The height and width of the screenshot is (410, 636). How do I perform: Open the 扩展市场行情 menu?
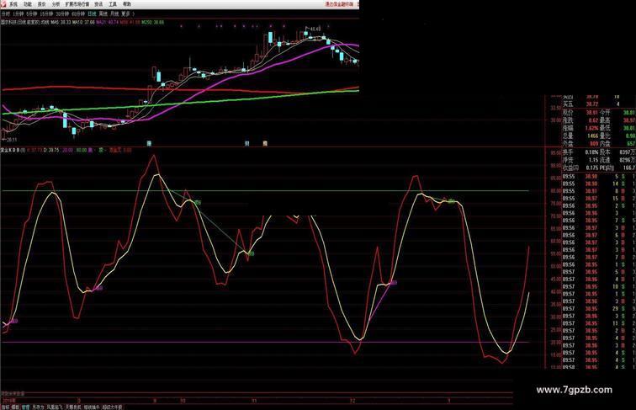point(77,4)
